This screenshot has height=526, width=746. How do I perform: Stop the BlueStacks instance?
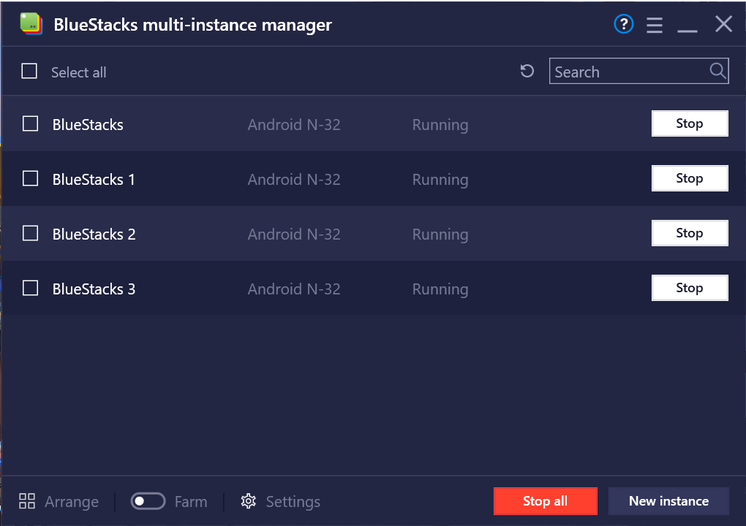coord(690,123)
